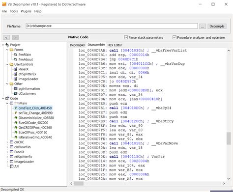The image size is (233, 192).
Task: Collapse the frmMain code node
Action: tap(7, 103)
